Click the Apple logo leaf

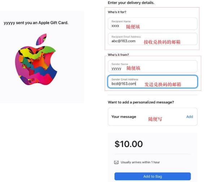(41, 39)
